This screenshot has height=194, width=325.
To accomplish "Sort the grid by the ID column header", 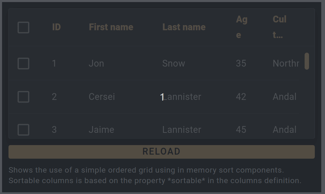I will pos(56,27).
